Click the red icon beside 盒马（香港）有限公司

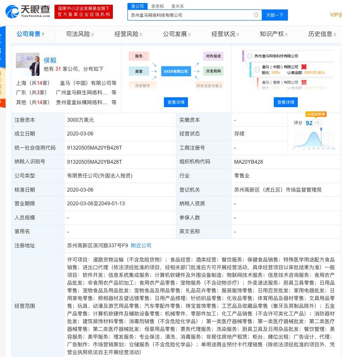coord(304,82)
